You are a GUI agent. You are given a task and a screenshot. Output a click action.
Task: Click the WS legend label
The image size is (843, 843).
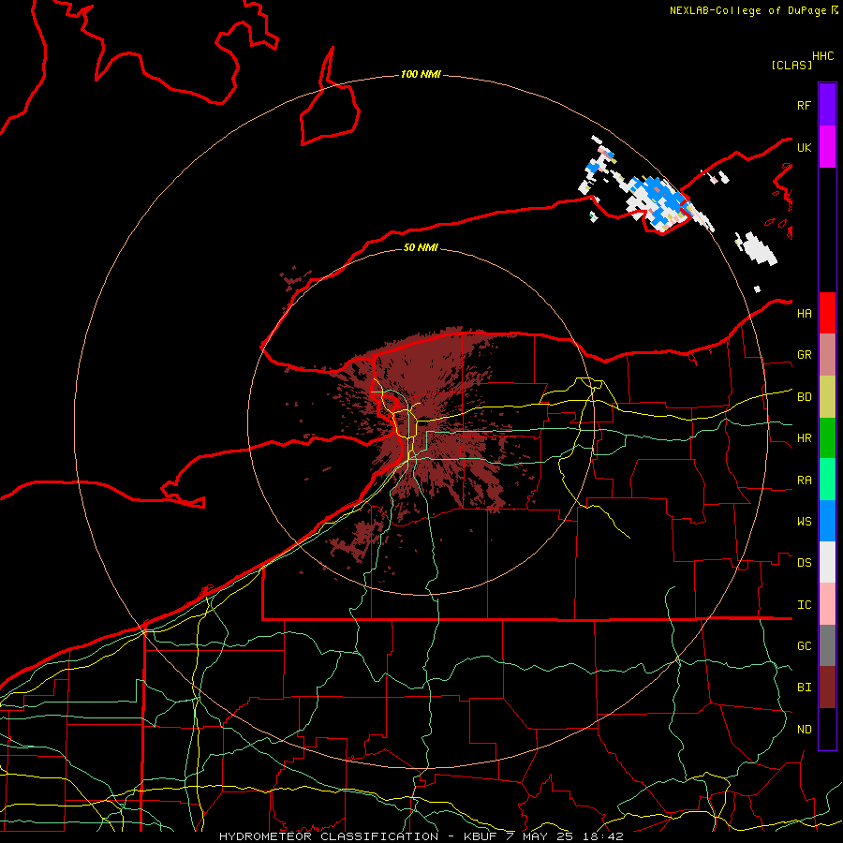(x=804, y=522)
